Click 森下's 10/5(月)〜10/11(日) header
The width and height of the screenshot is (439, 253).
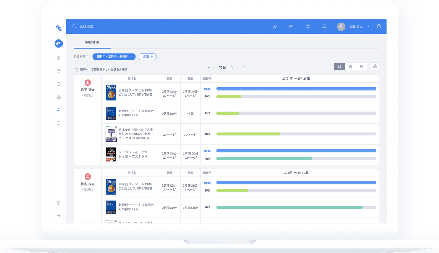296,78
